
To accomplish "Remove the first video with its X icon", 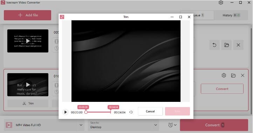I will tap(238, 45).
